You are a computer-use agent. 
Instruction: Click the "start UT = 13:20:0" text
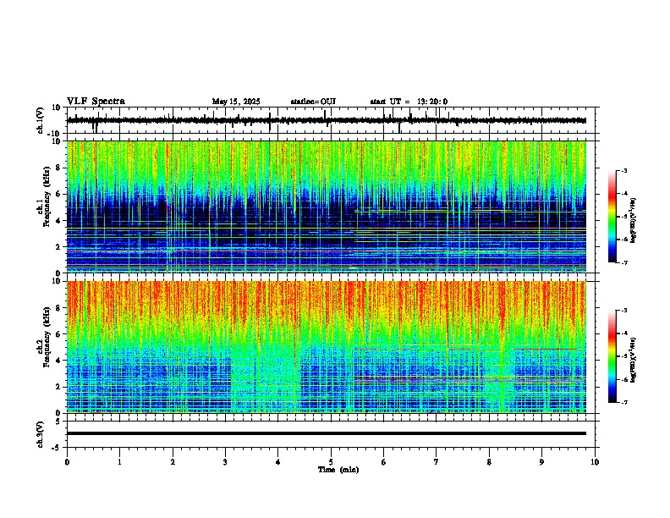tap(409, 102)
